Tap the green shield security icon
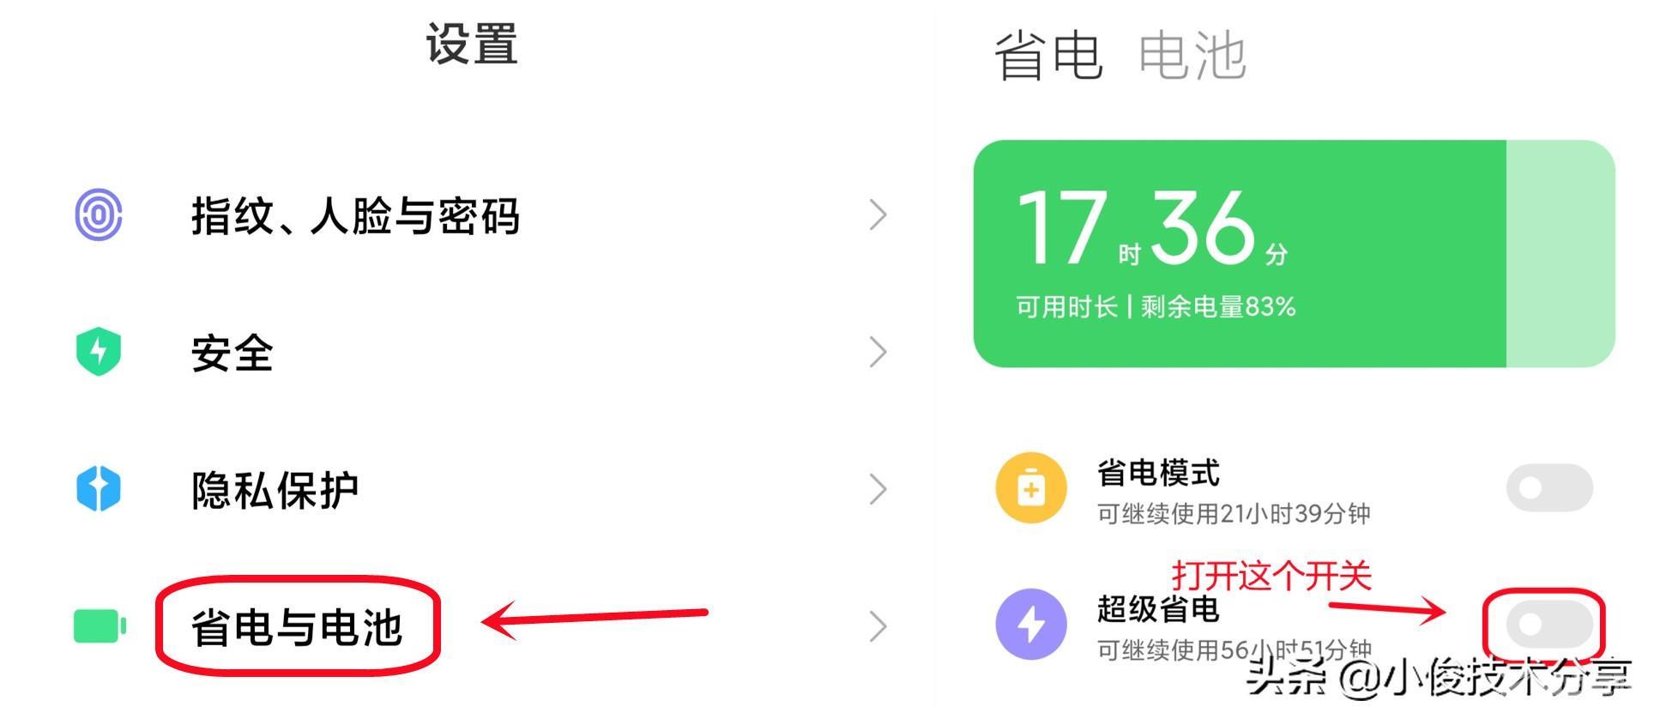The width and height of the screenshot is (1654, 719). [99, 351]
